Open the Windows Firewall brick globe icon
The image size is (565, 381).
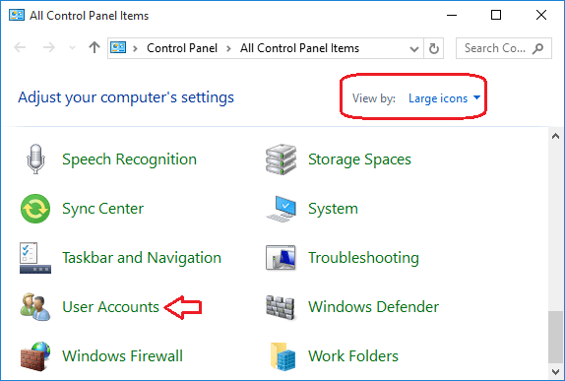[35, 356]
